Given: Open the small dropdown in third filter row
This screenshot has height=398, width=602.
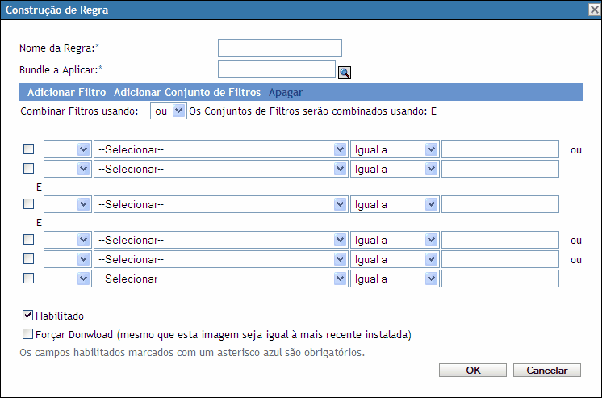Looking at the screenshot, I should tap(67, 204).
